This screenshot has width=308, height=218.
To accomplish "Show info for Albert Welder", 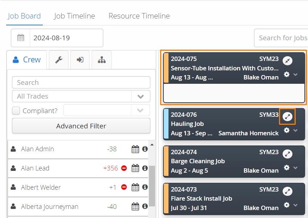I will click(x=145, y=187).
